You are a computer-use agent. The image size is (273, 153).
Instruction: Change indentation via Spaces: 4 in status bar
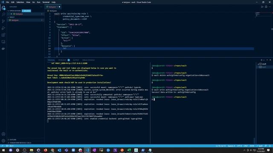click(x=231, y=146)
